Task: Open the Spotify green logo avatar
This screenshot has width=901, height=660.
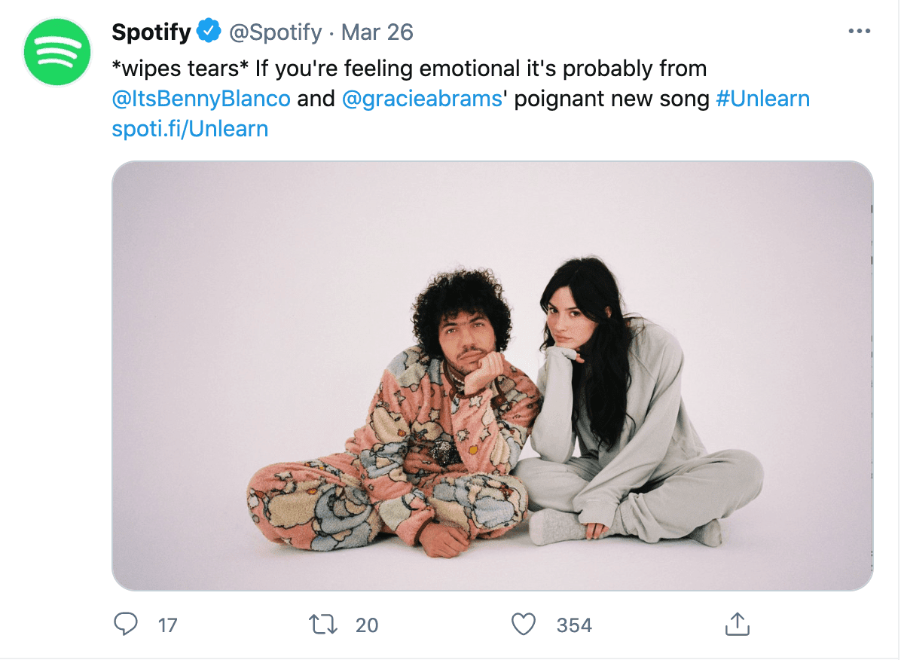Action: [57, 52]
